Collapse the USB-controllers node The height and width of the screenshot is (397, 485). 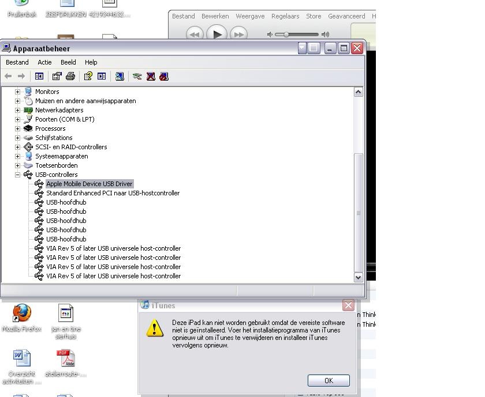click(x=18, y=175)
